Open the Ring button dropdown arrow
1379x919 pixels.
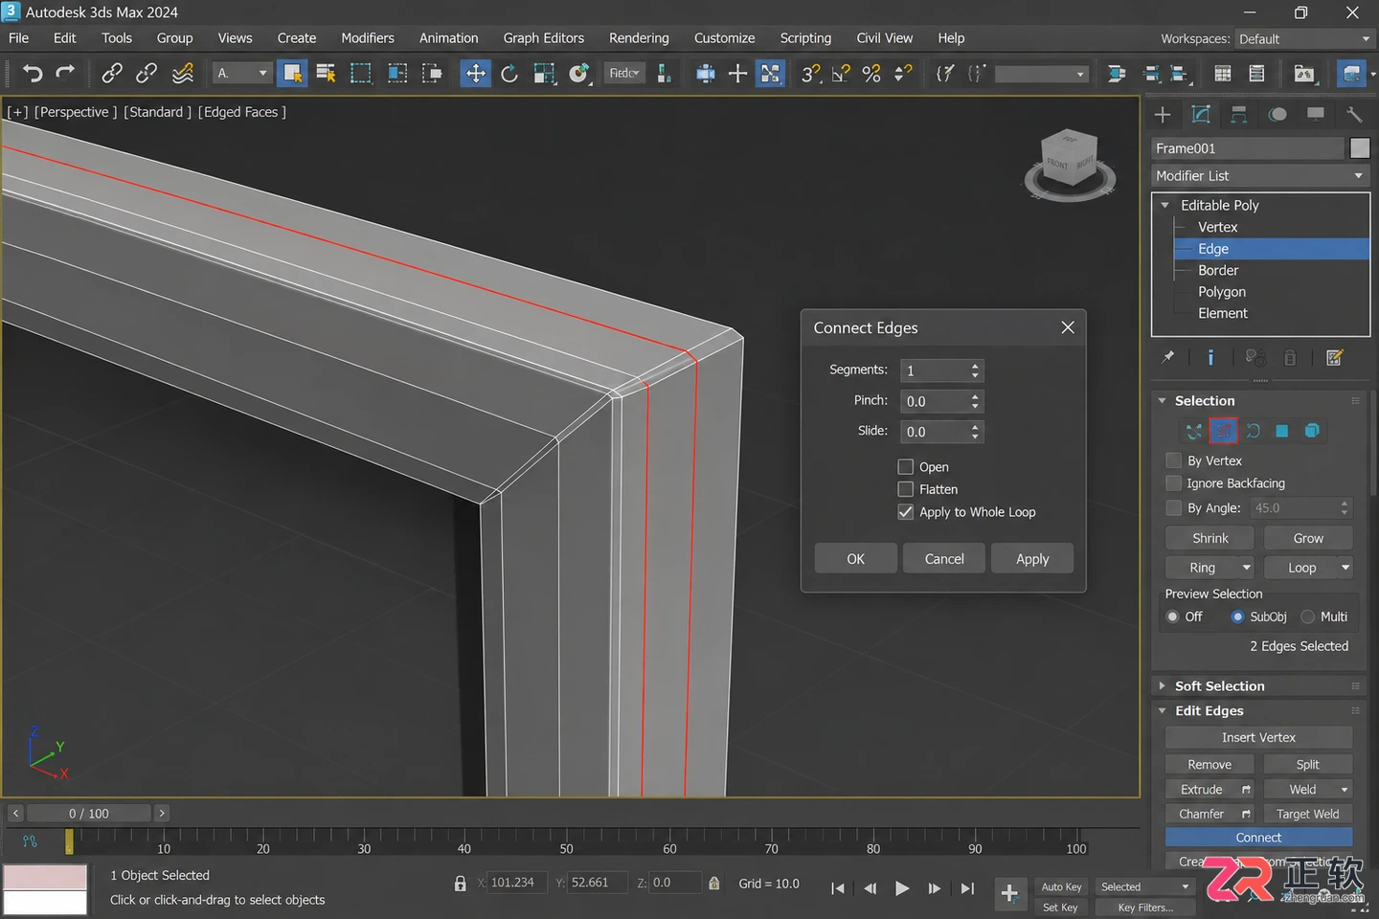1247,568
